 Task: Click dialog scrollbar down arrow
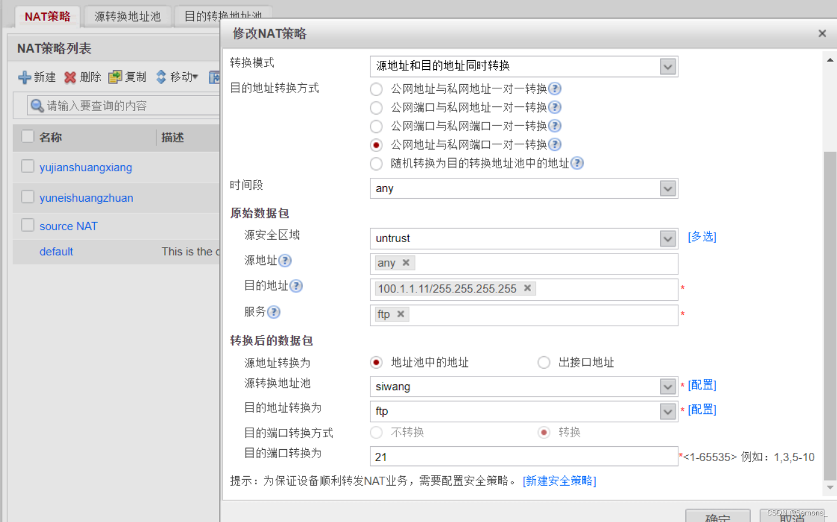click(x=830, y=487)
